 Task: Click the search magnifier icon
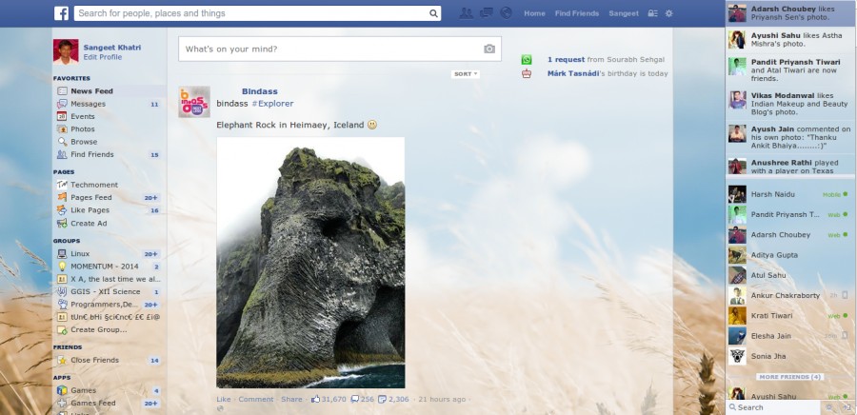[433, 13]
